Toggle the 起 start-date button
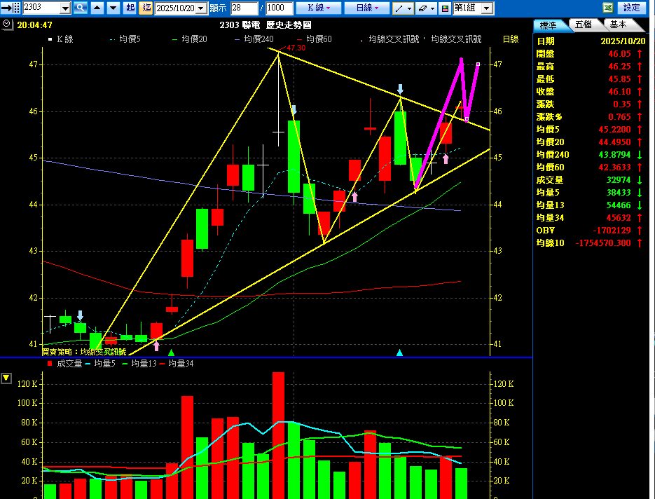Image resolution: width=655 pixels, height=499 pixels. pyautogui.click(x=130, y=8)
